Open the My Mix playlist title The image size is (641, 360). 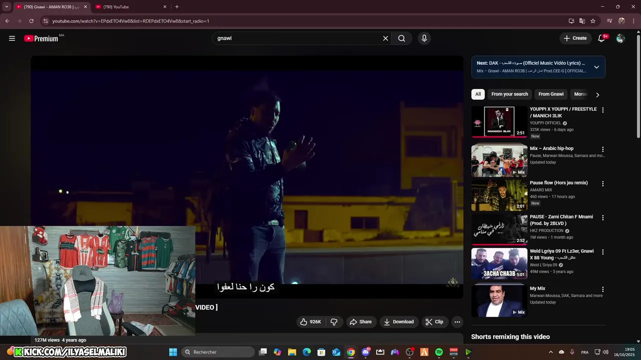537,288
